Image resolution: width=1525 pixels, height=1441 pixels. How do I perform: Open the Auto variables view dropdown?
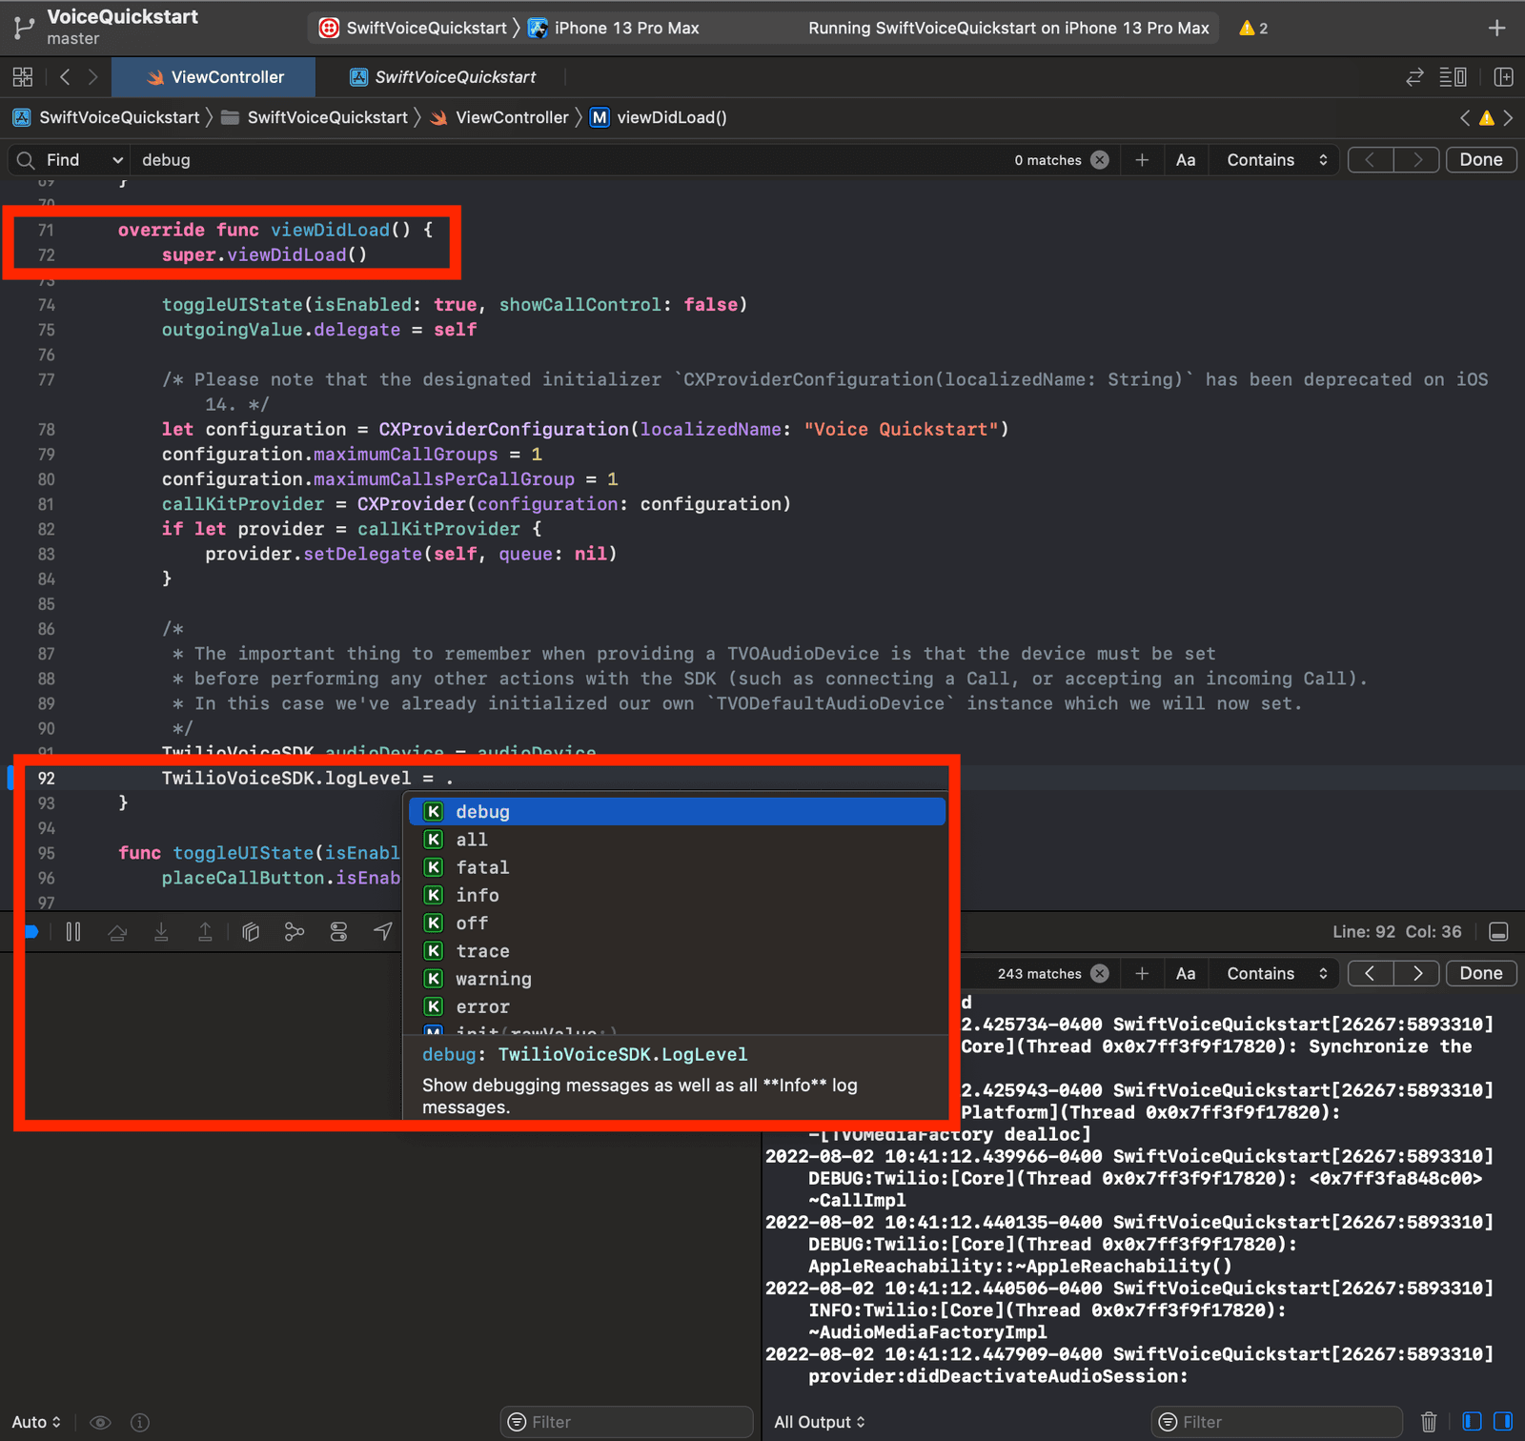[35, 1421]
